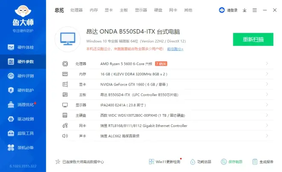Expand the 主硬盘 WDC row arrow

pos(267,115)
